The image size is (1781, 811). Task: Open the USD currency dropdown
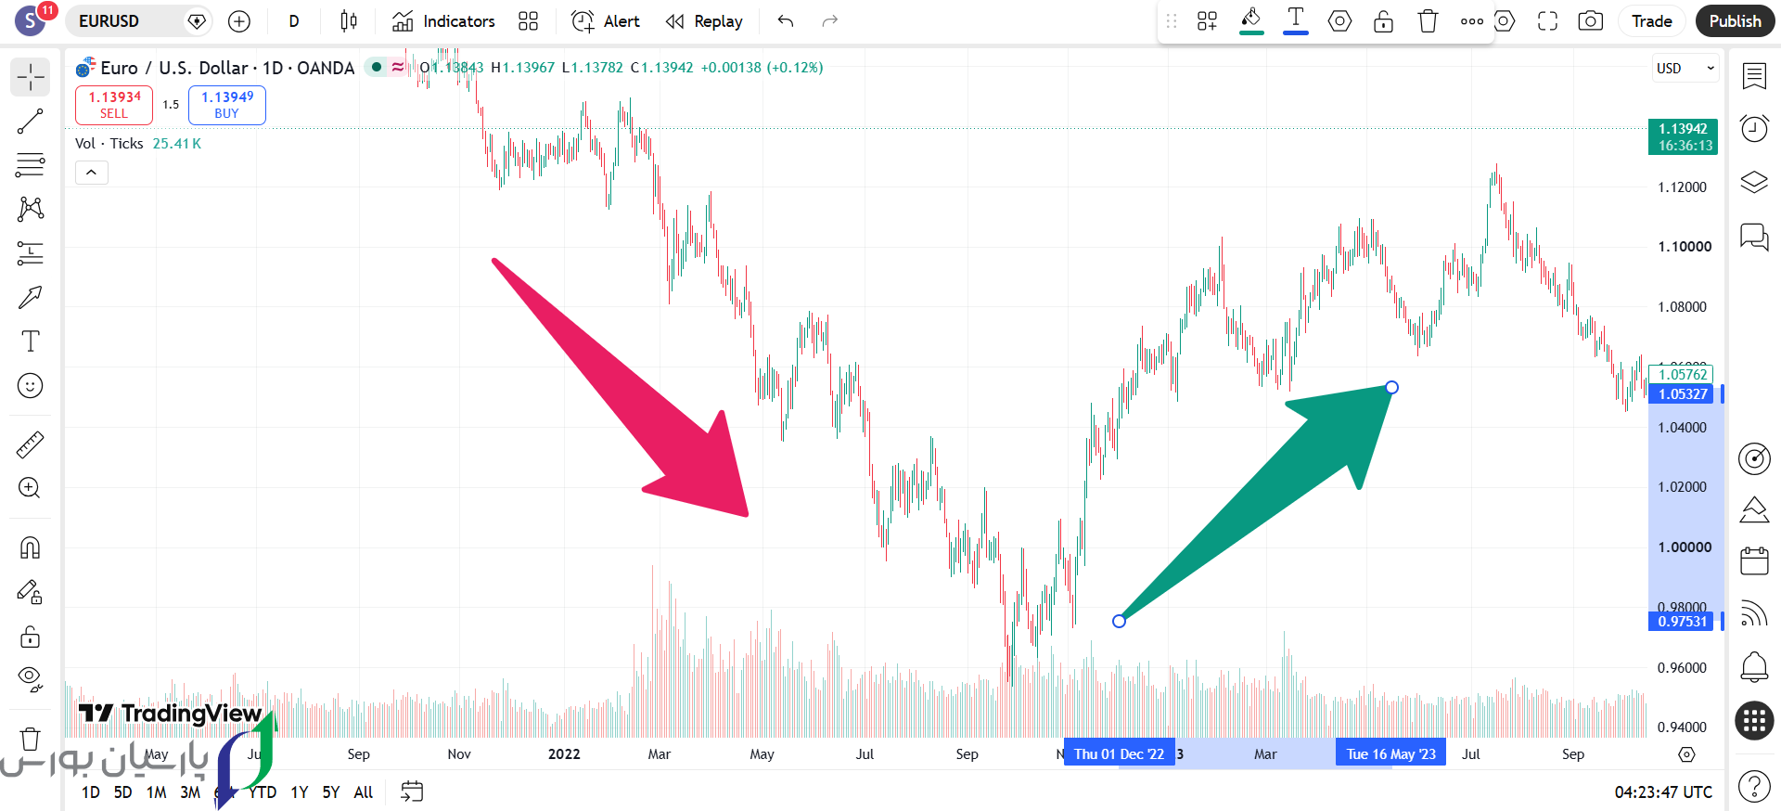pyautogui.click(x=1685, y=68)
